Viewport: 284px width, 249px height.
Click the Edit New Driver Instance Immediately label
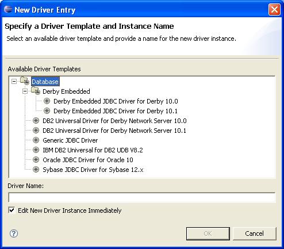coord(70,210)
